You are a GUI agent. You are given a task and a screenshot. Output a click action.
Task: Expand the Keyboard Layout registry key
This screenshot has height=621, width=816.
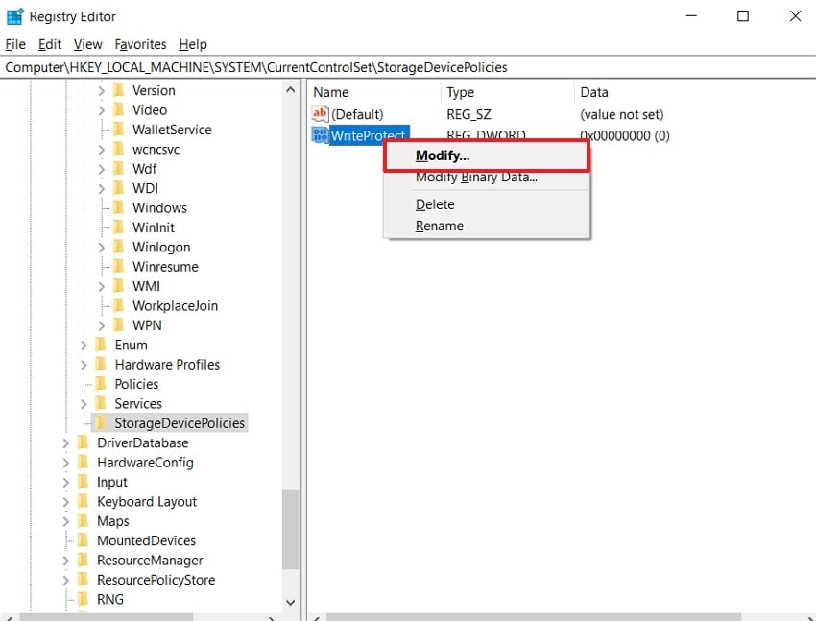[x=64, y=501]
